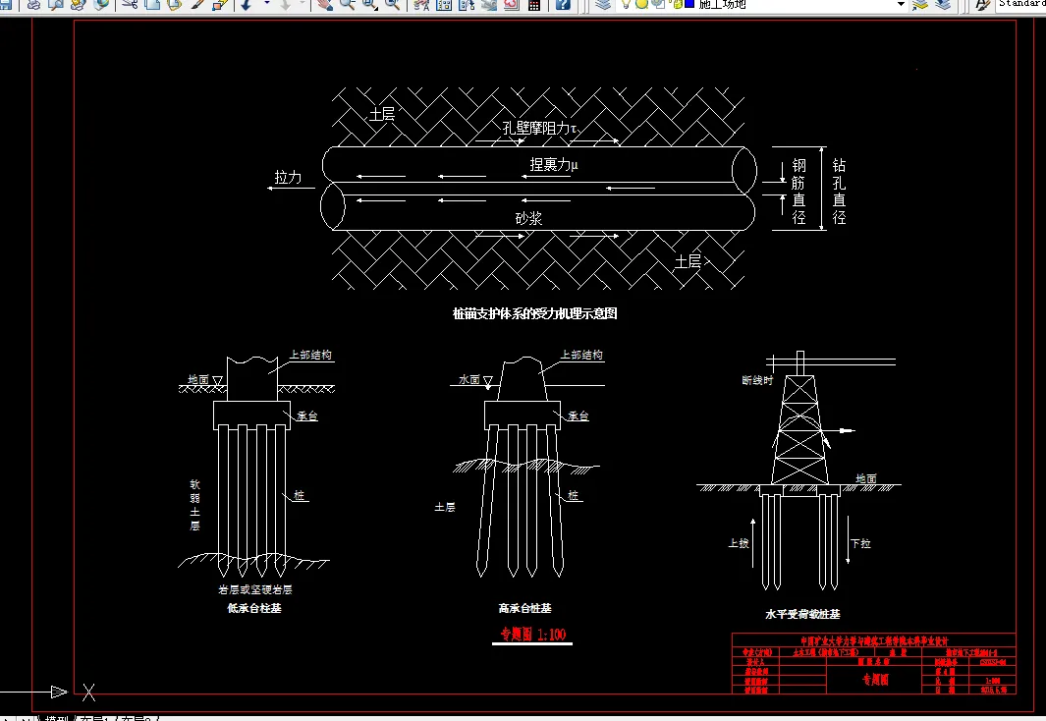
Task: Open the DesignCenter icon
Action: click(x=444, y=4)
